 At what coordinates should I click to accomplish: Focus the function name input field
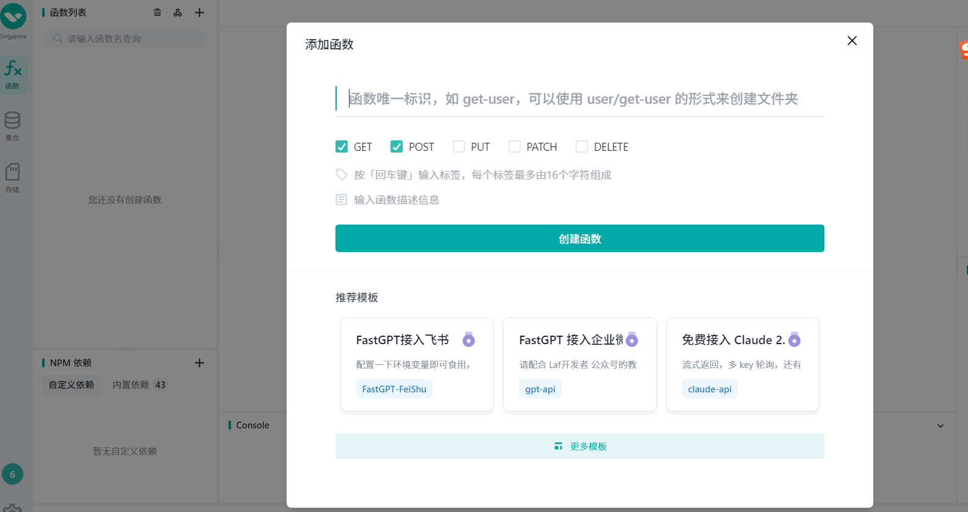tap(580, 98)
